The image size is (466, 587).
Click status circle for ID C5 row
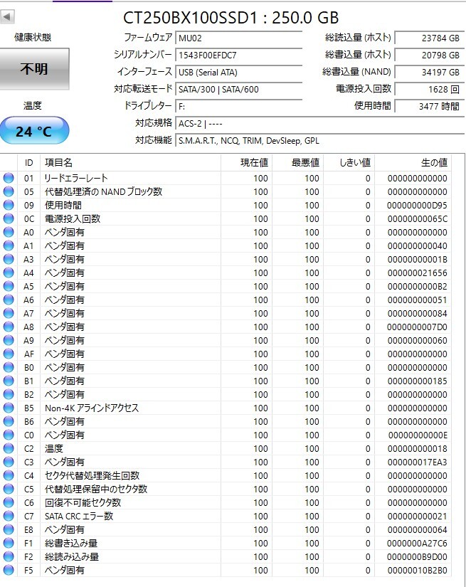point(9,489)
